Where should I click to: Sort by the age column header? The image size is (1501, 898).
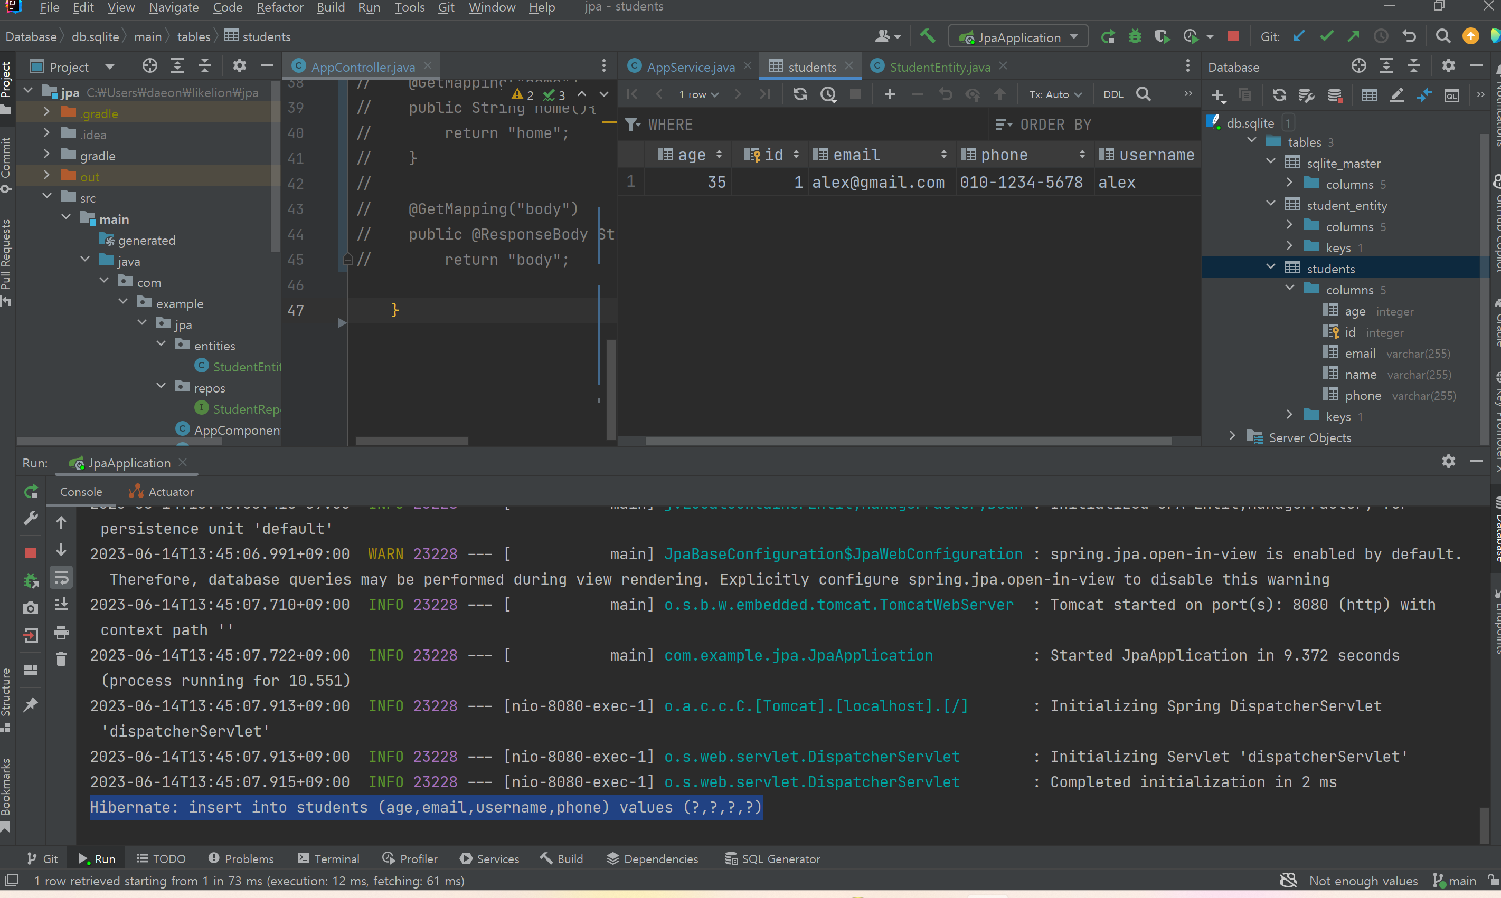[x=689, y=155]
